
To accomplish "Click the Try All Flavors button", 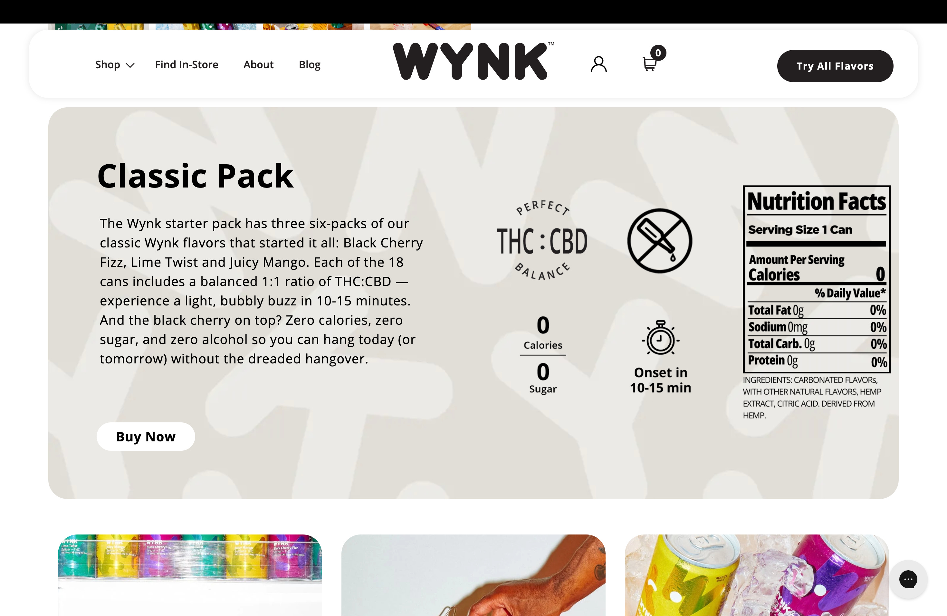I will coord(835,66).
